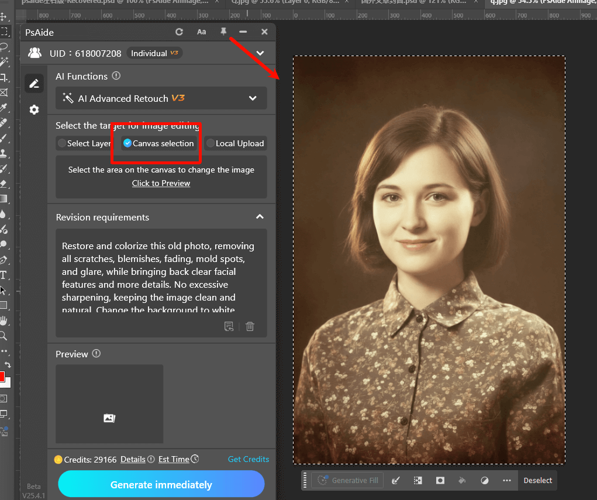Open Generative Fill from the contextual taskbar
The image size is (597, 500).
point(347,480)
